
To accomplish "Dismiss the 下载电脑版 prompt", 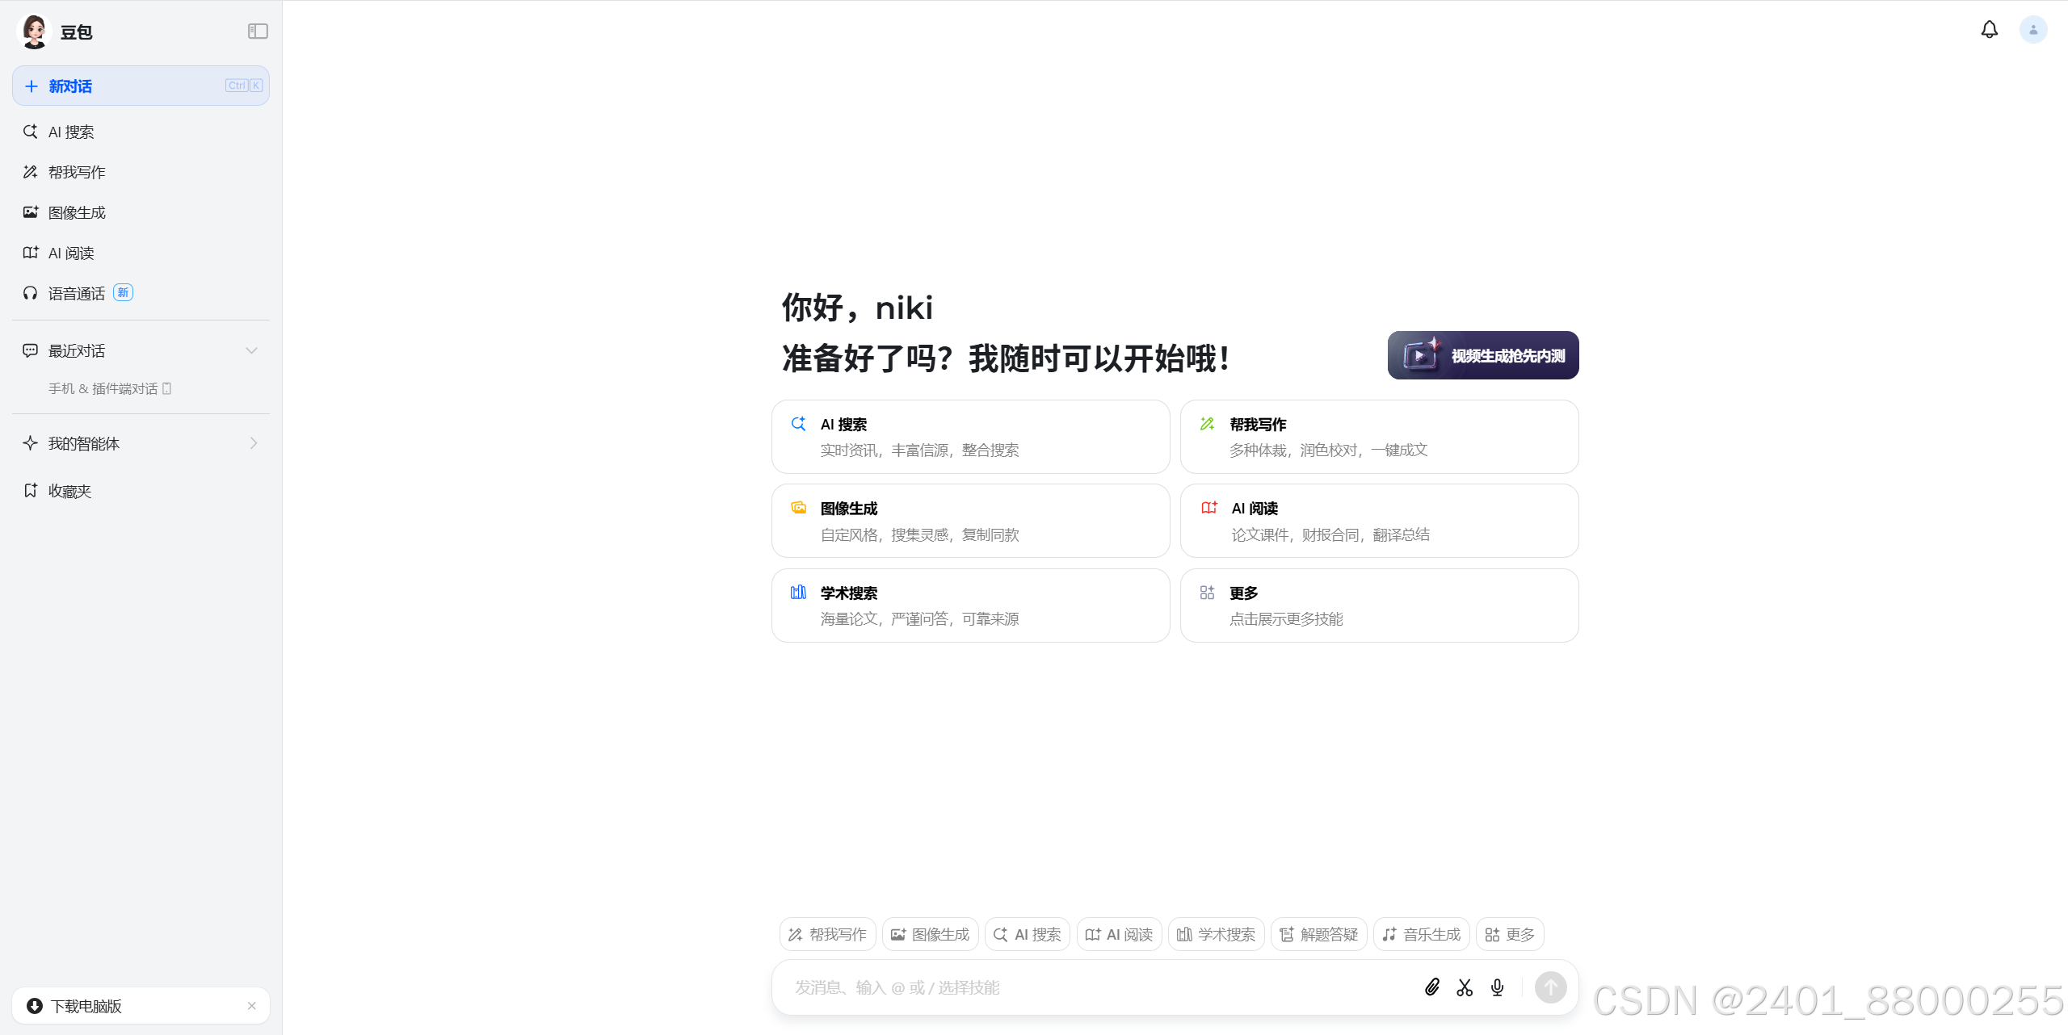I will click(x=251, y=1006).
